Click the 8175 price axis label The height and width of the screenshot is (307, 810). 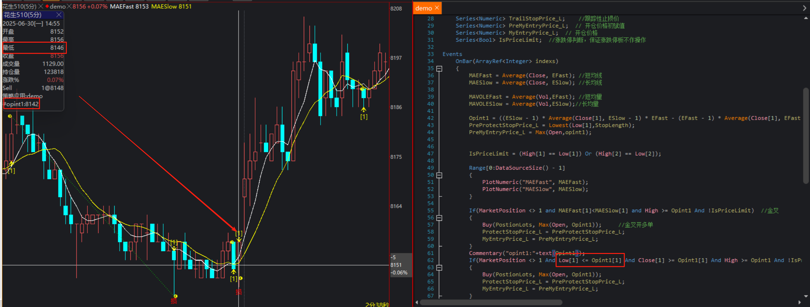tap(396, 157)
